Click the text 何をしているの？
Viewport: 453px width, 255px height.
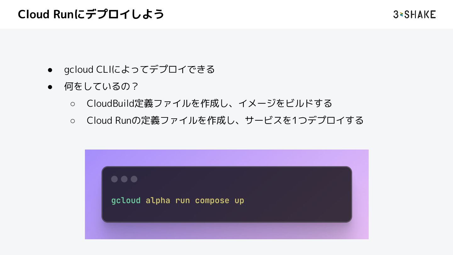click(x=102, y=86)
